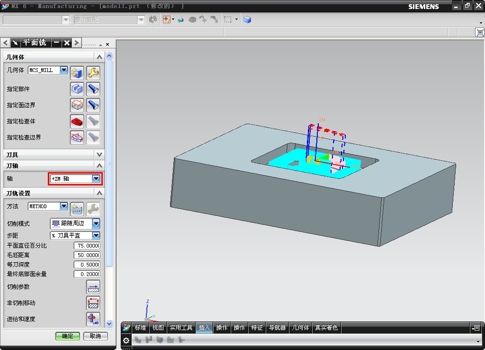Click the teal return arrow toolbar icon
The image size is (485, 350).
pos(180,20)
